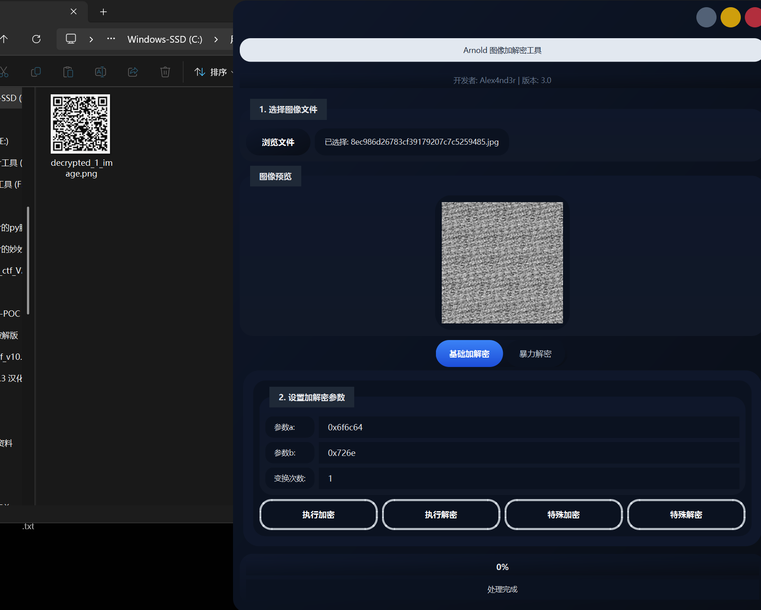The image size is (761, 610).
Task: Switch to the 暴力解密 tab
Action: (x=535, y=354)
